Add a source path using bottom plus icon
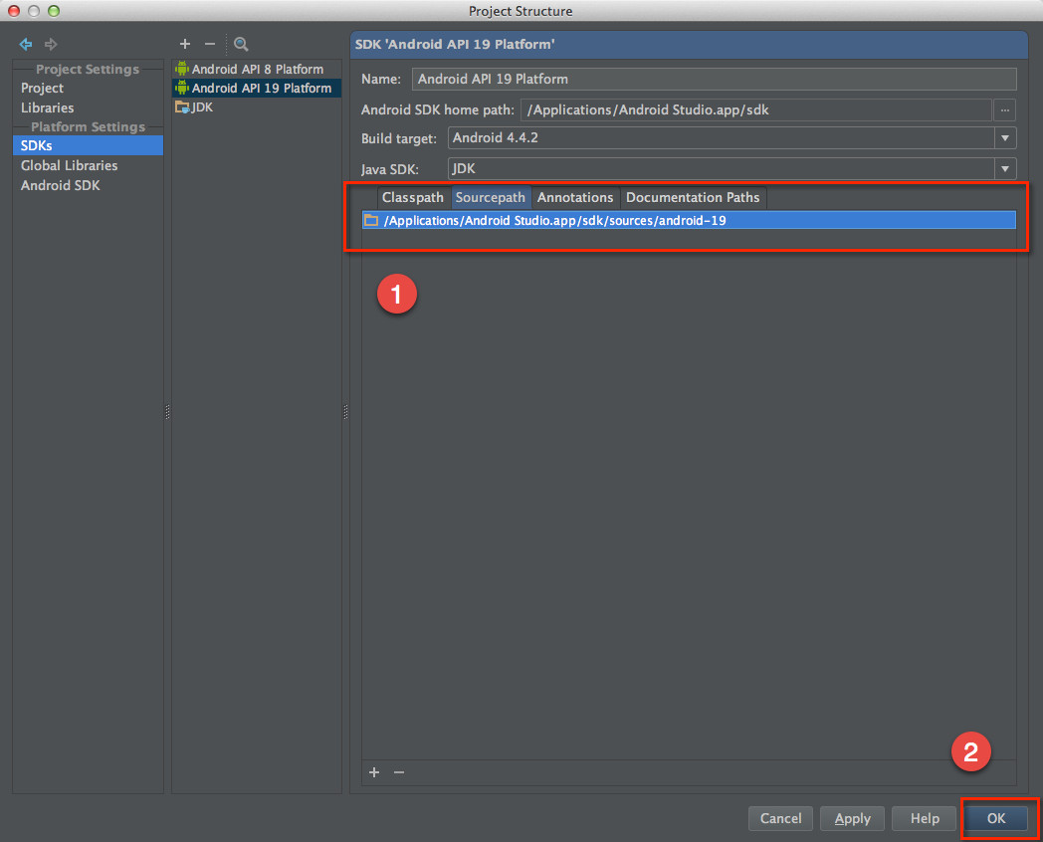The width and height of the screenshot is (1043, 842). tap(374, 772)
